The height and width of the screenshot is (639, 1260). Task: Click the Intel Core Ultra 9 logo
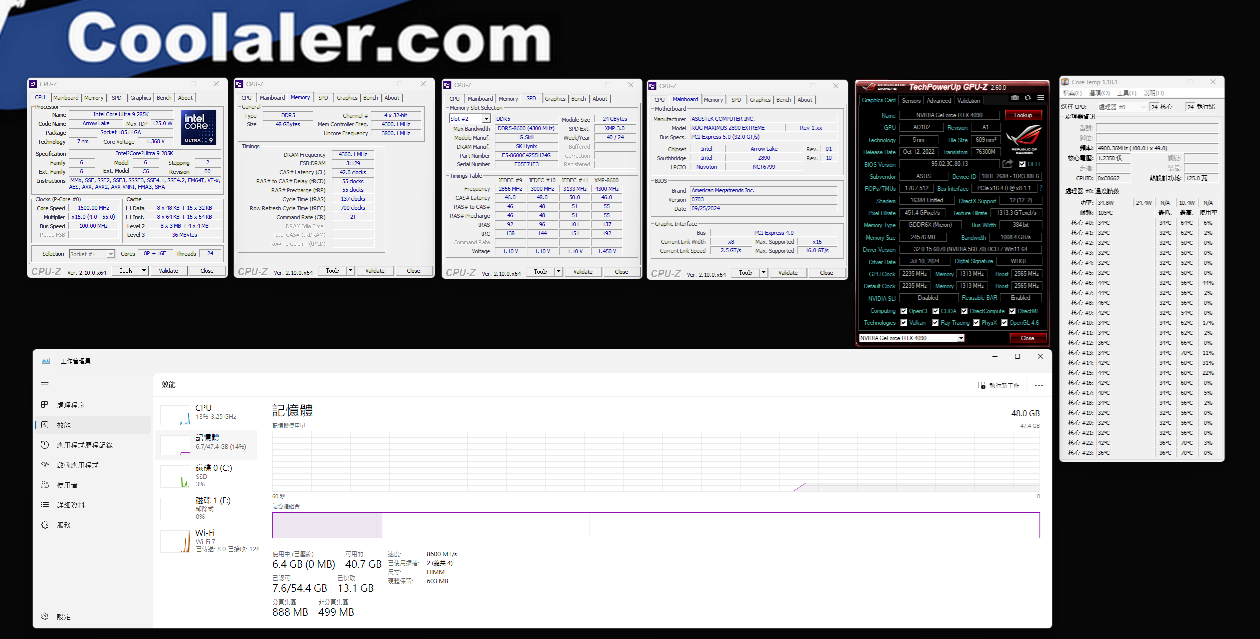(199, 127)
